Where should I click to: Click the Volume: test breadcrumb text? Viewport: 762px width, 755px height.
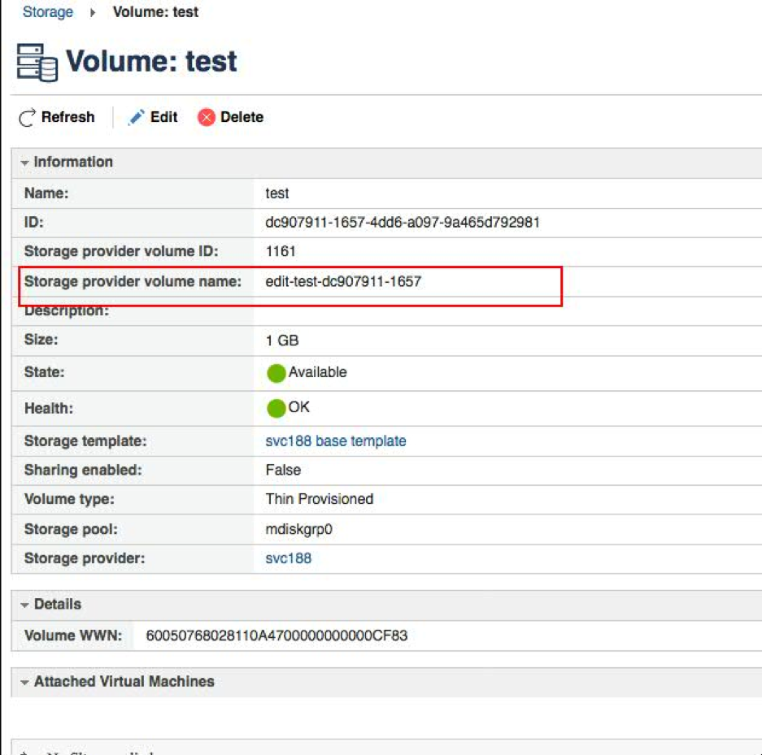[155, 11]
